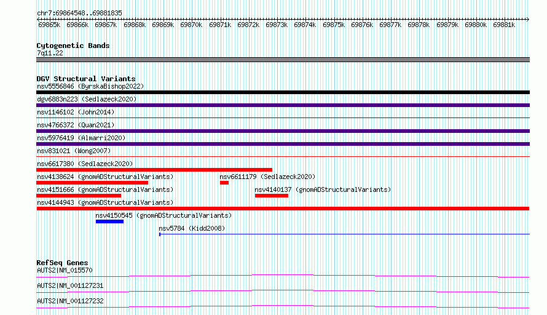Select the purple dgv6883n223 variant bar
The width and height of the screenshot is (547, 315).
tap(283, 105)
